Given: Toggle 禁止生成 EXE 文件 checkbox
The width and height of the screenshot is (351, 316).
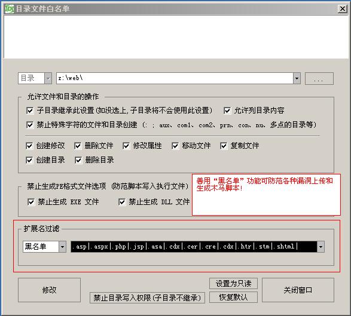Looking at the screenshot, I should tap(31, 202).
